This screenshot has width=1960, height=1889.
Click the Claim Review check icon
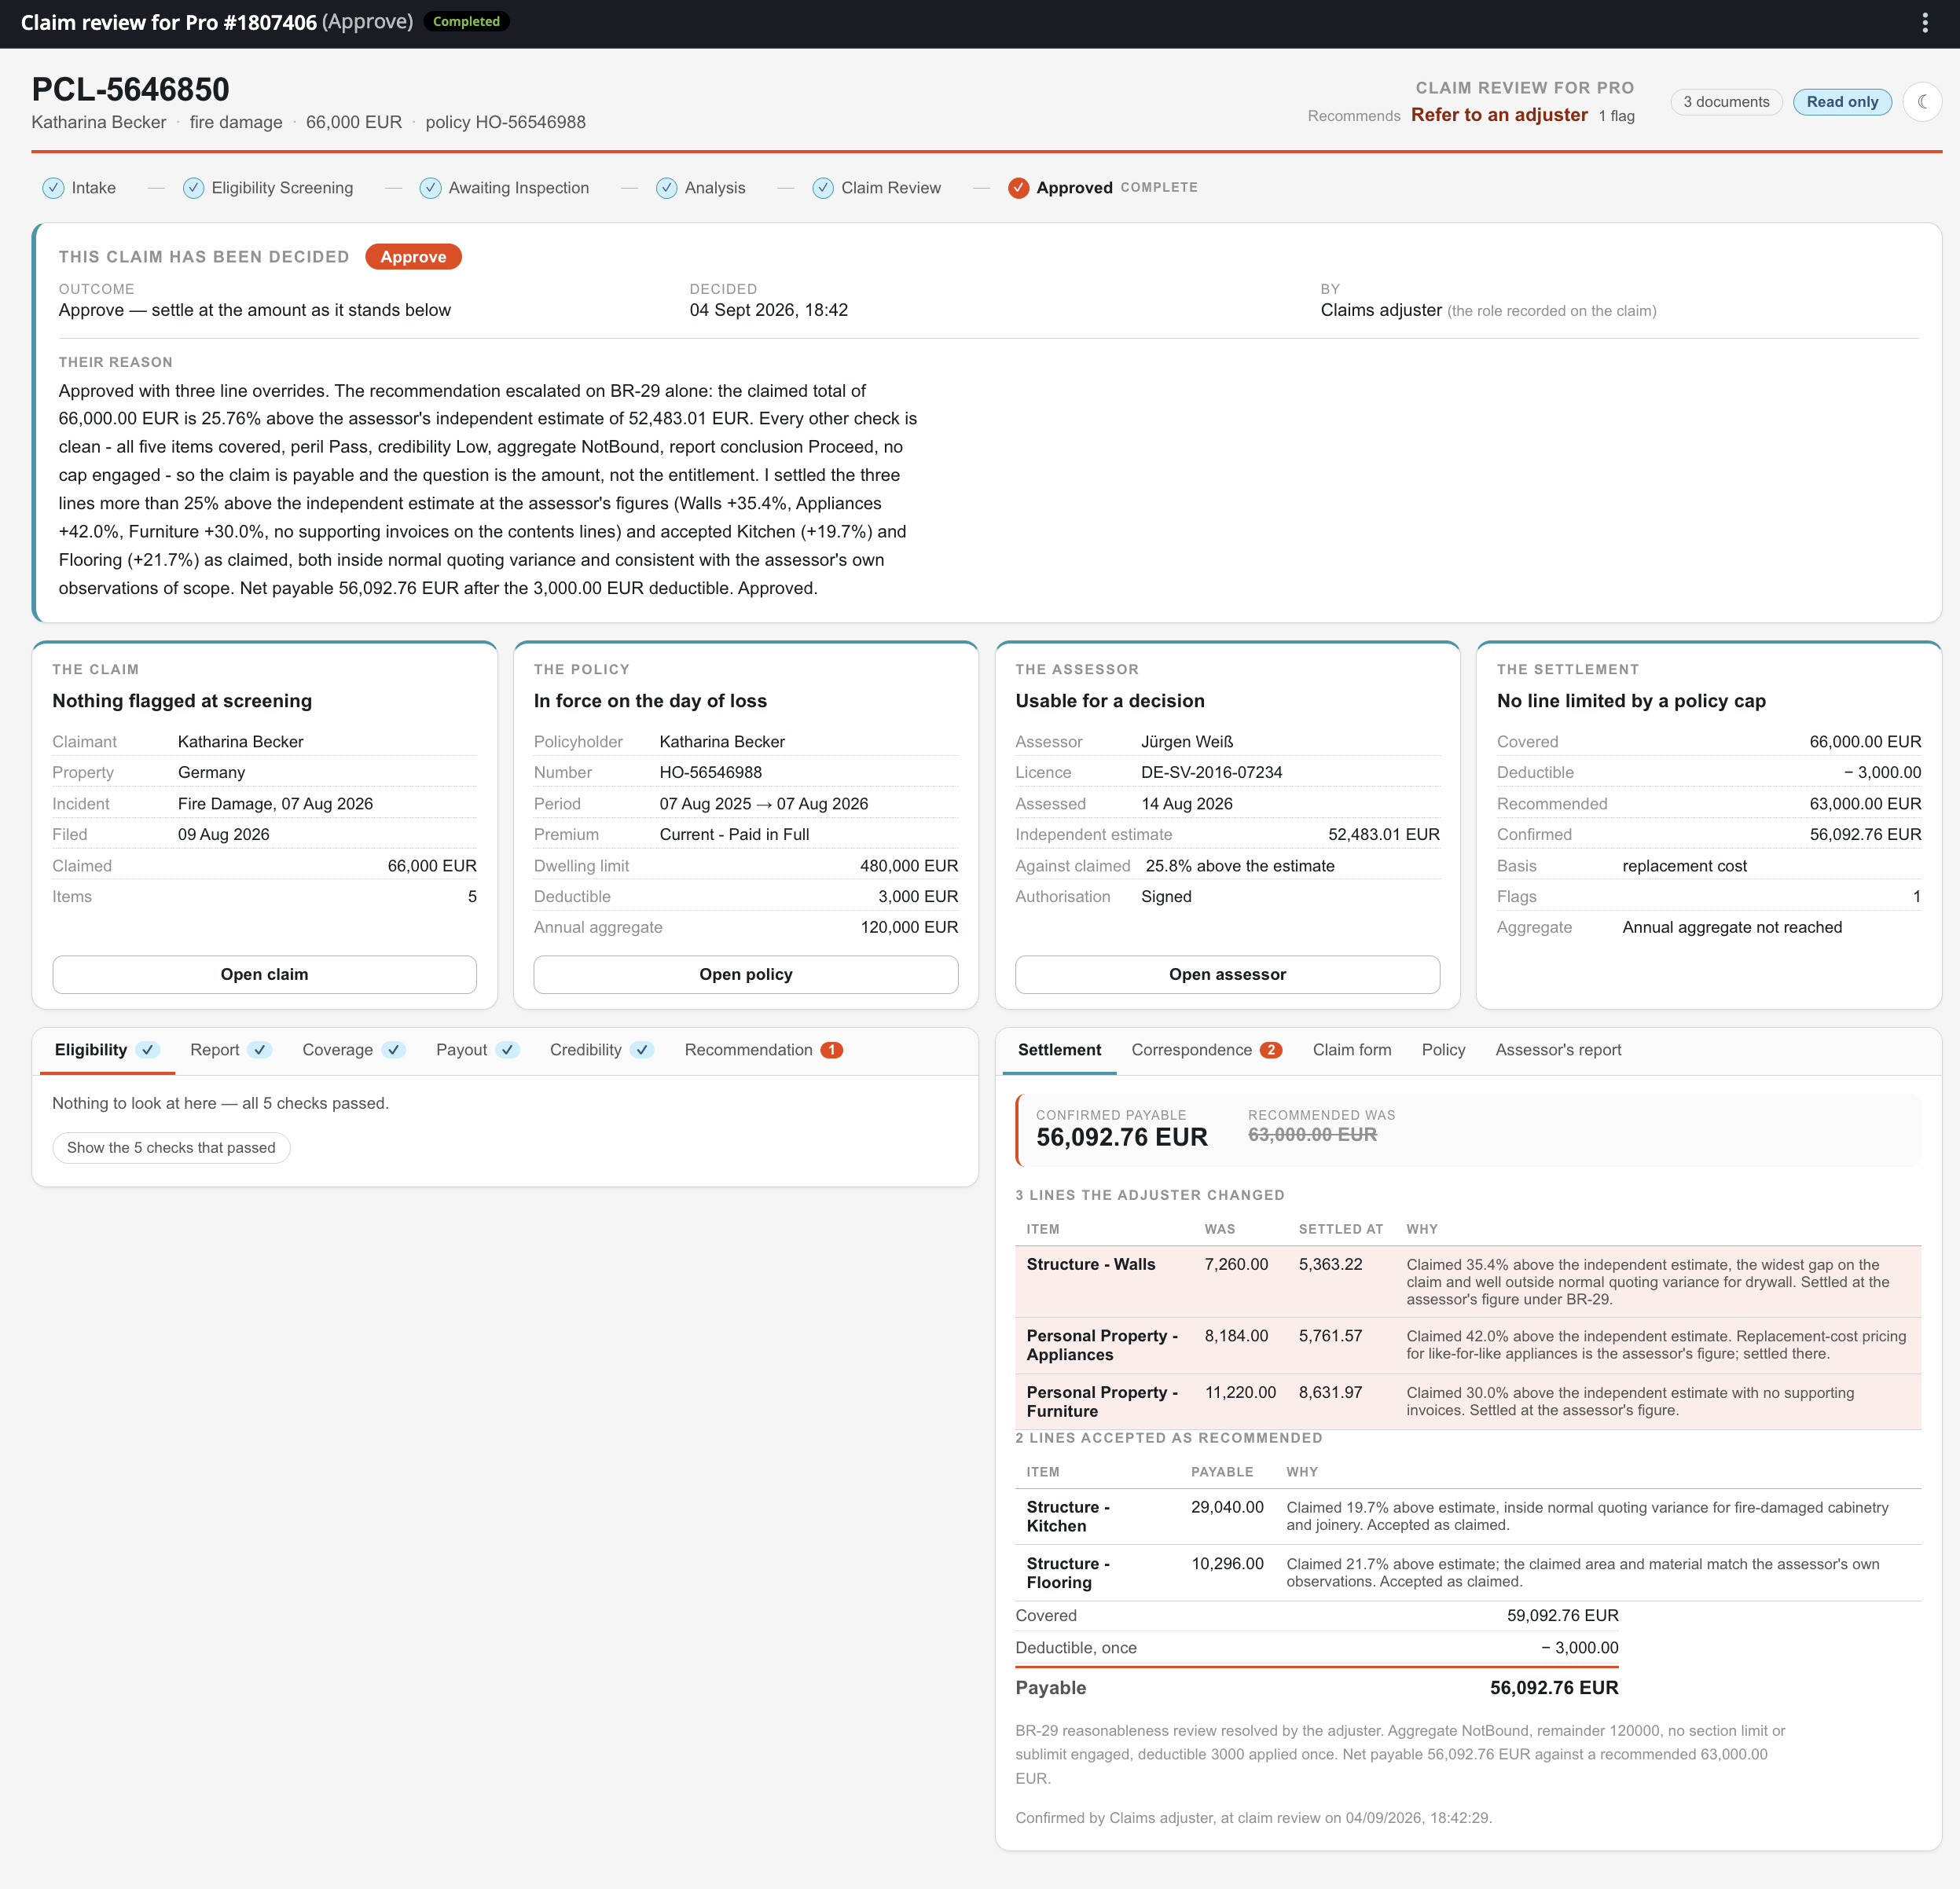(823, 188)
